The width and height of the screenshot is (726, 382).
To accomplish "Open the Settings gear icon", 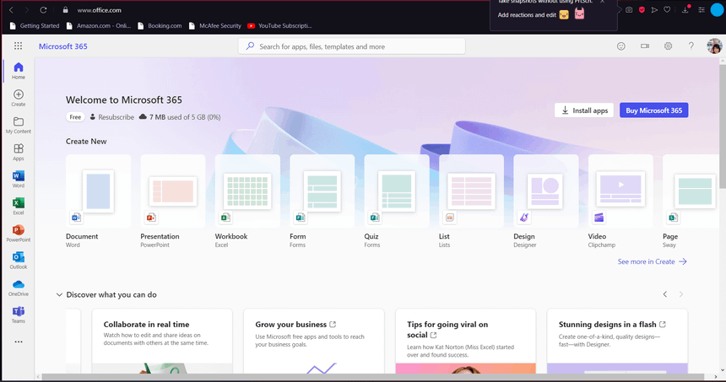I will [668, 46].
